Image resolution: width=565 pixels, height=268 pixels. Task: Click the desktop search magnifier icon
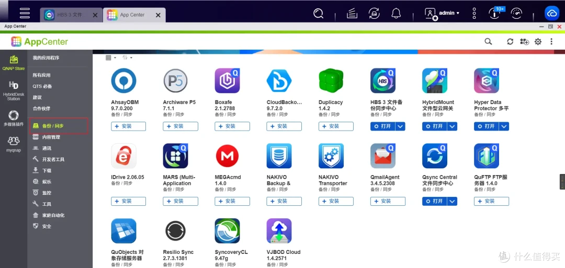[x=318, y=14]
